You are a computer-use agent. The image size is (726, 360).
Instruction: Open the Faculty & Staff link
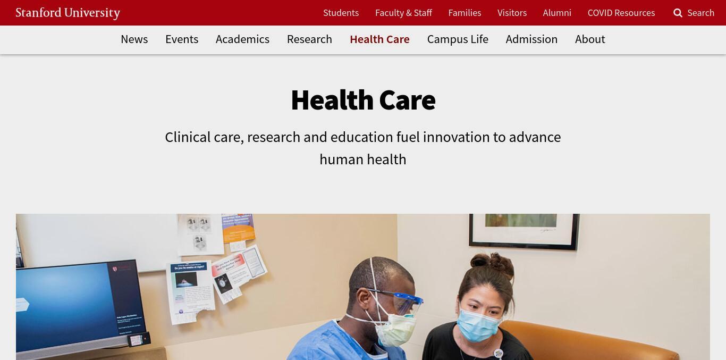point(403,13)
